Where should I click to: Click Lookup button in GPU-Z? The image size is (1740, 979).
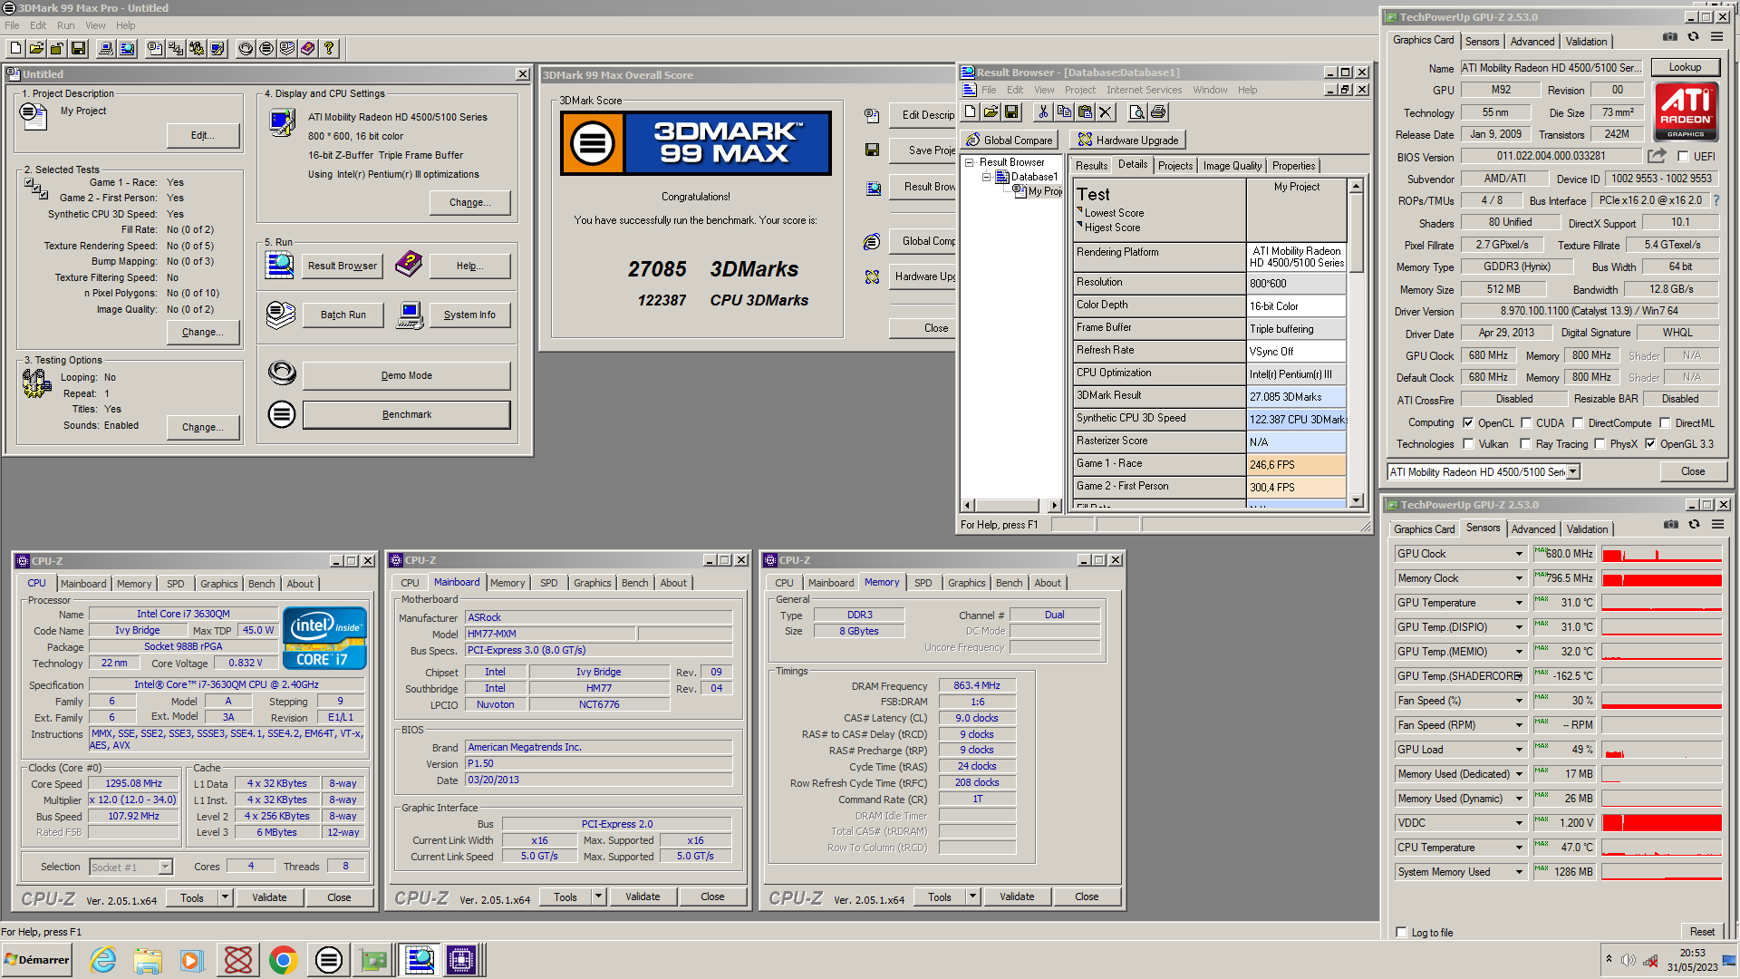pyautogui.click(x=1685, y=67)
